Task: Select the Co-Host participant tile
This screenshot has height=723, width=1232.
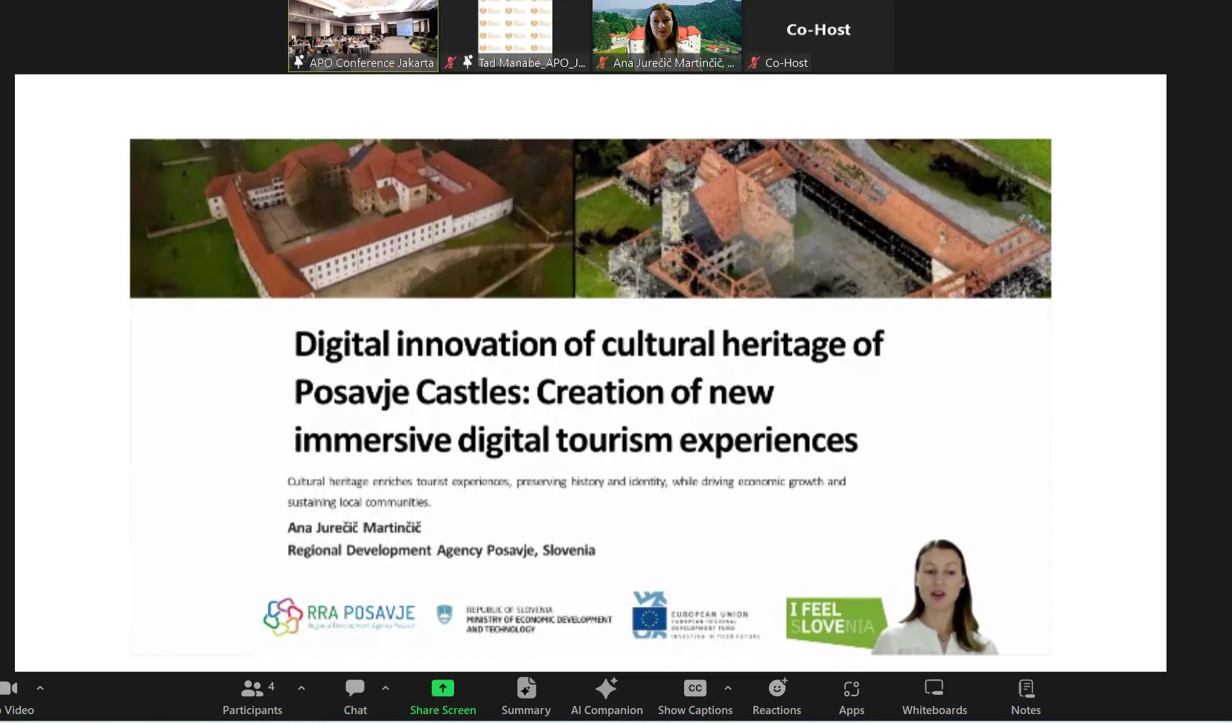Action: [818, 35]
